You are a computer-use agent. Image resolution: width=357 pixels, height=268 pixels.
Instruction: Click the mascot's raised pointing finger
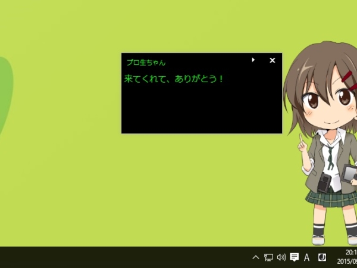click(x=301, y=138)
